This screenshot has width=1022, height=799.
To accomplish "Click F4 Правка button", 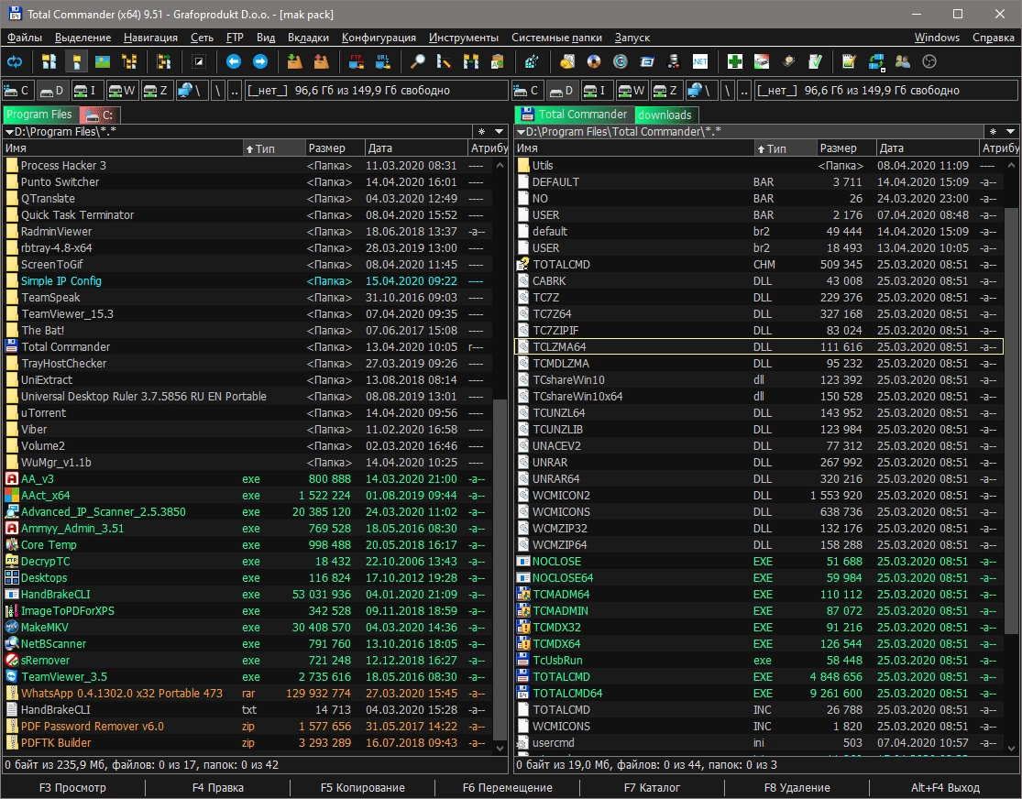I will point(218,788).
